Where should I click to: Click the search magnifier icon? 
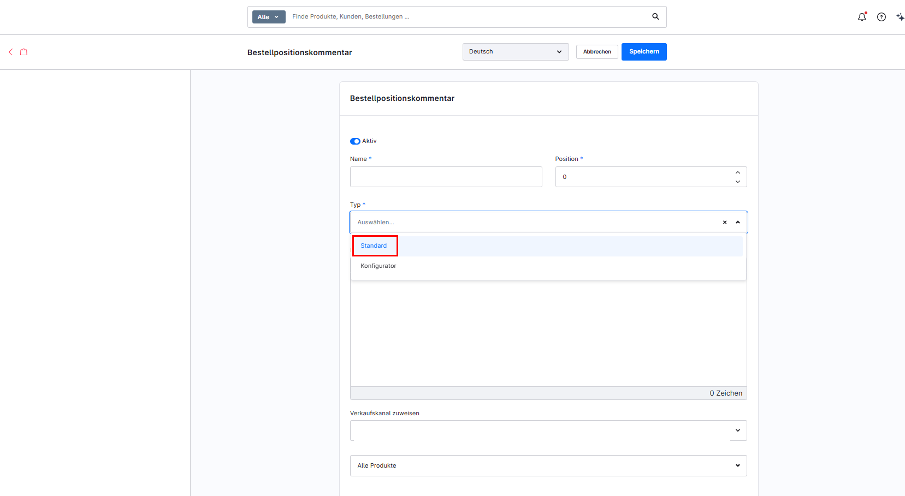(x=655, y=16)
